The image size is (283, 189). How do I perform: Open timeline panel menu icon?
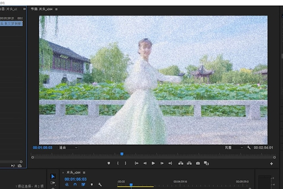pos(84,173)
